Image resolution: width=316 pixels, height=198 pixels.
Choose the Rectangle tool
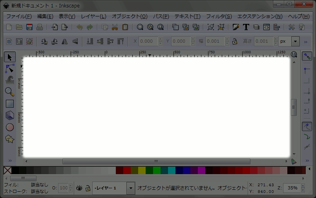pos(10,104)
